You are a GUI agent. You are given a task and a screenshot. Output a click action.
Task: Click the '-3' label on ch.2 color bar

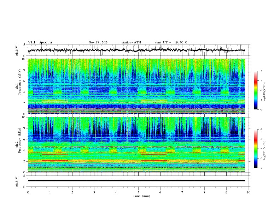pos(261,130)
